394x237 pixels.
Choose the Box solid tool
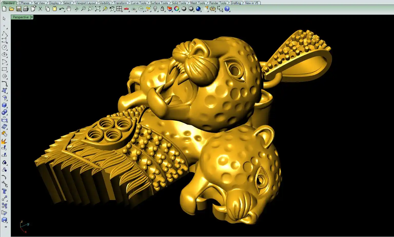click(x=4, y=105)
